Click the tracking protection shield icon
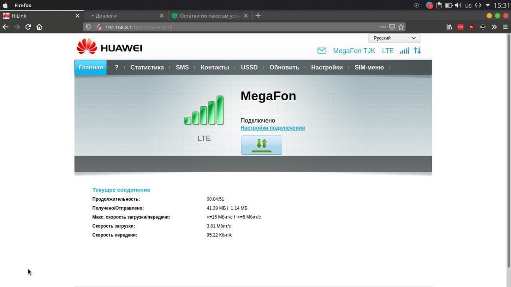Viewport: 511px width, 287px height. click(x=89, y=27)
